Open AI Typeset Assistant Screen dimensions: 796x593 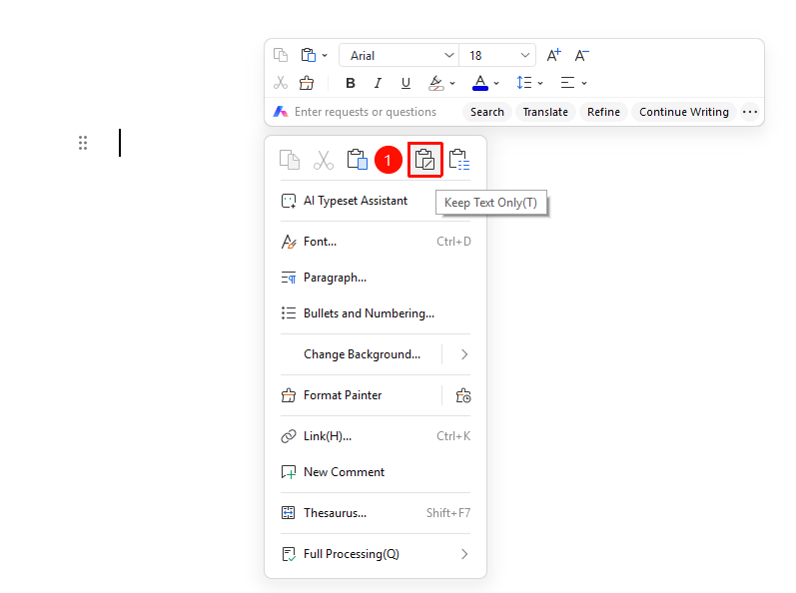(376, 201)
